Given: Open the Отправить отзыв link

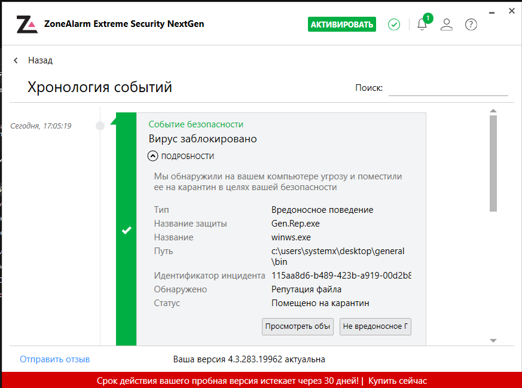Looking at the screenshot, I should [x=54, y=359].
